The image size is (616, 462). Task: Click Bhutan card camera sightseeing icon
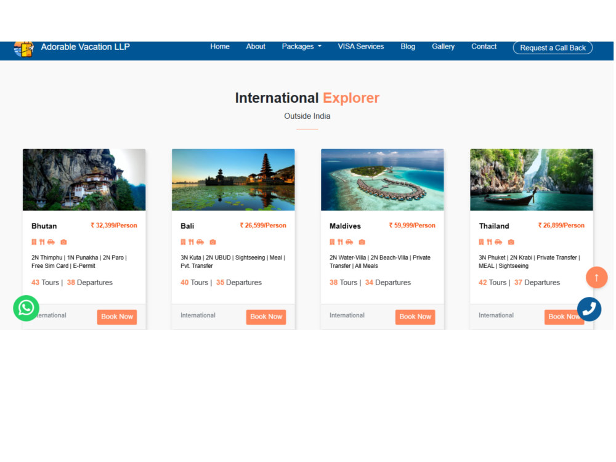[63, 242]
